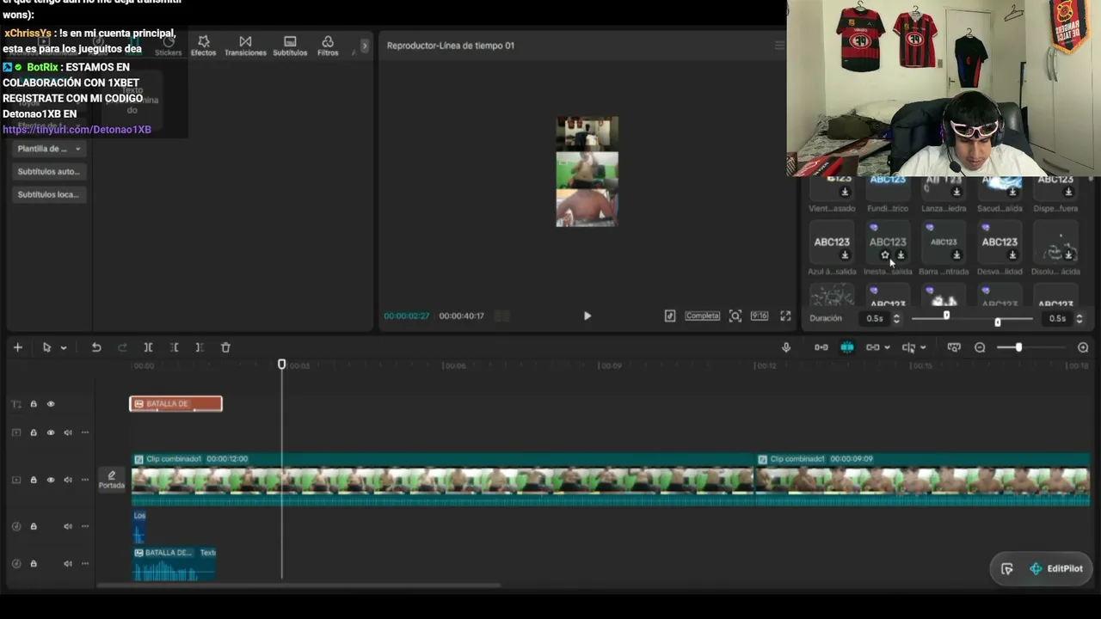1101x619 pixels.
Task: Select the BATALLA DE text clip
Action: click(x=175, y=404)
